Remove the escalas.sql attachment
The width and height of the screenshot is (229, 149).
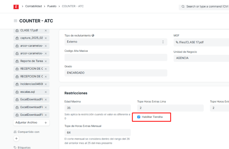coord(46,92)
